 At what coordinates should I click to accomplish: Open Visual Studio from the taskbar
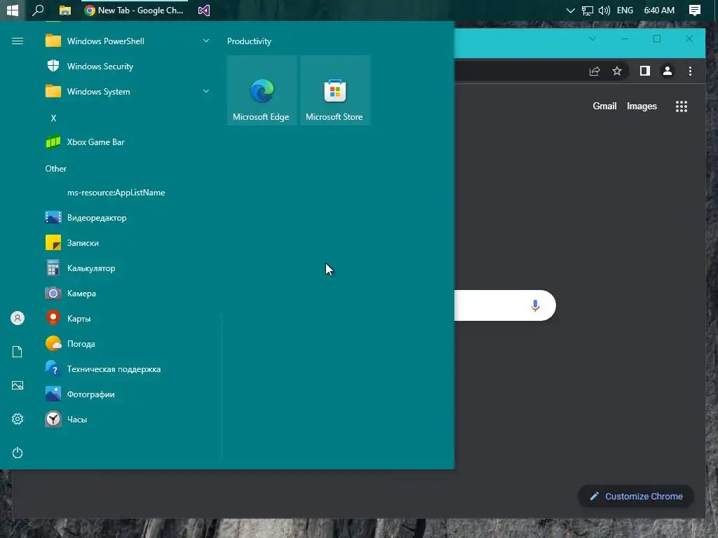point(204,10)
